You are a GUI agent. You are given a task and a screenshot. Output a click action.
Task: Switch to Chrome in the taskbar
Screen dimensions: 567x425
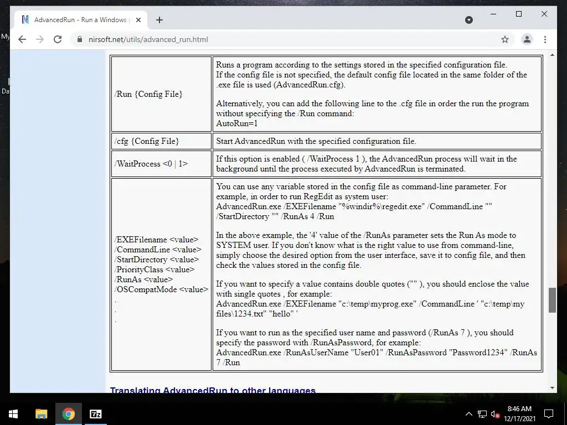tap(68, 414)
